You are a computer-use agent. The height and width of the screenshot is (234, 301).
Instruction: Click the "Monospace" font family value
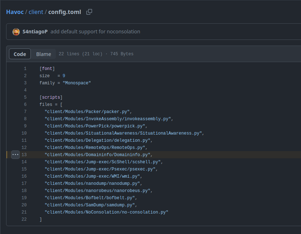(77, 83)
